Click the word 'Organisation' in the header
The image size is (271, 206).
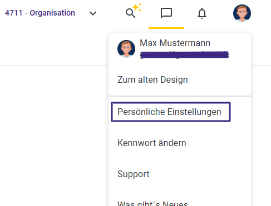(52, 13)
